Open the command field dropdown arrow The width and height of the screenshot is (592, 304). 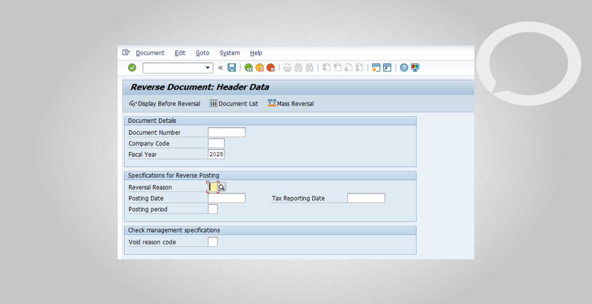[208, 67]
